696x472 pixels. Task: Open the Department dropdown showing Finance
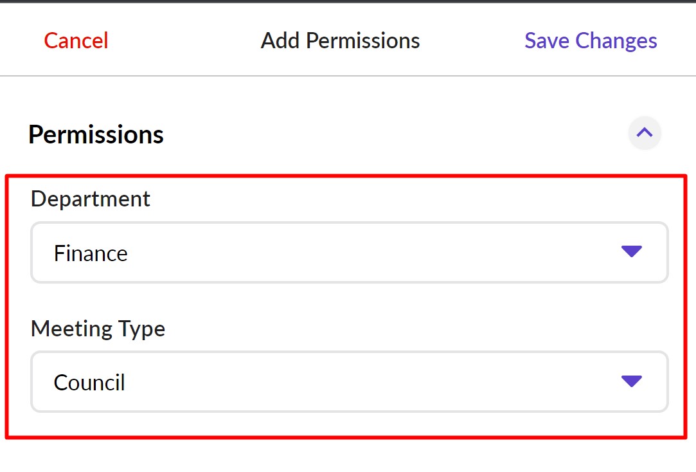(349, 253)
